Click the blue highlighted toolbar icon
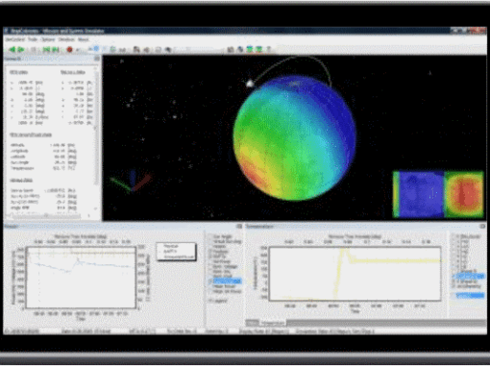The height and width of the screenshot is (367, 490). click(95, 49)
